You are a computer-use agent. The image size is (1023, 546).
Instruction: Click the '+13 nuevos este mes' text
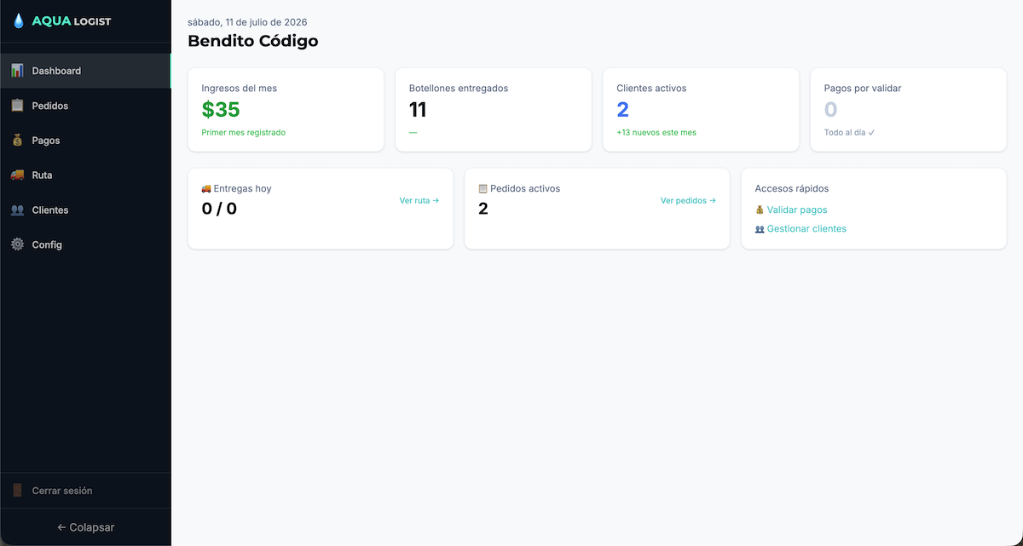[656, 133]
